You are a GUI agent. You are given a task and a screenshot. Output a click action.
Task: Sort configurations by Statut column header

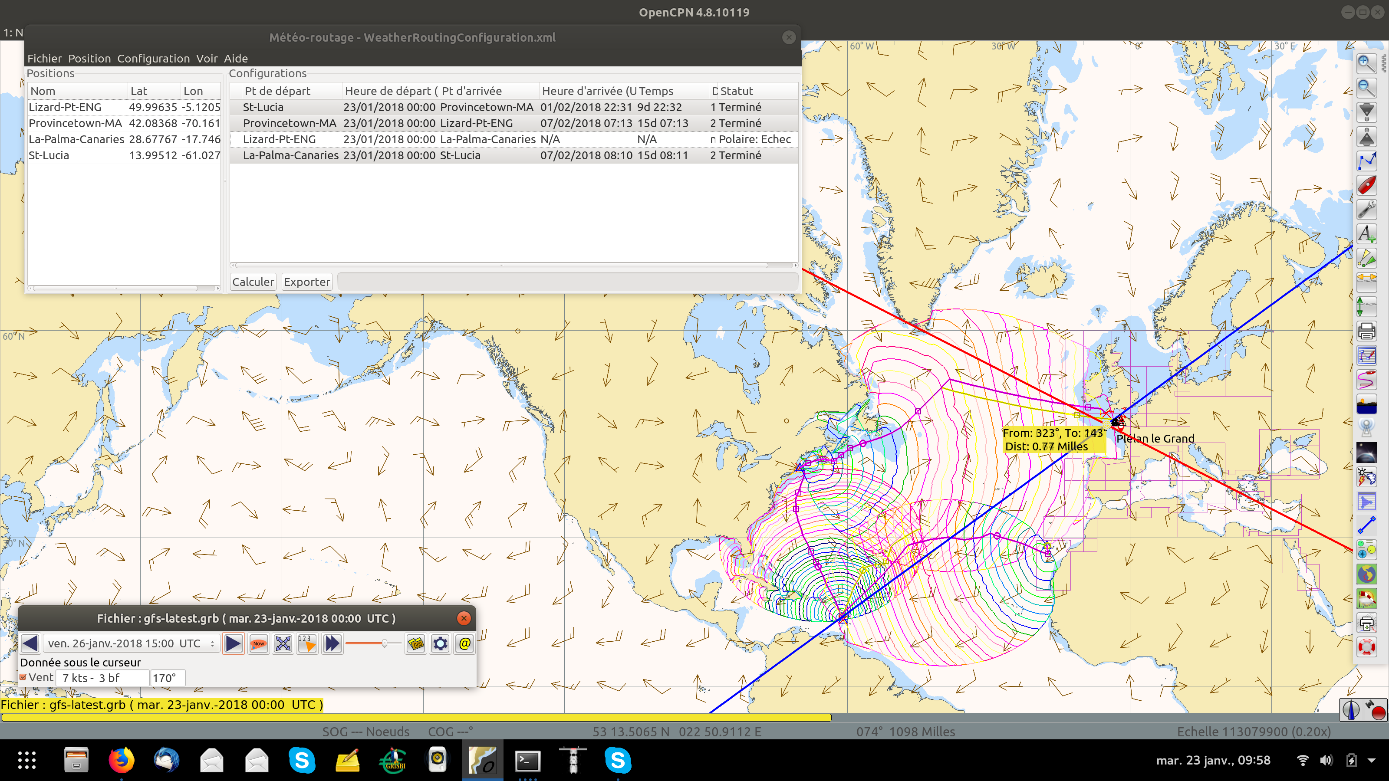click(757, 91)
